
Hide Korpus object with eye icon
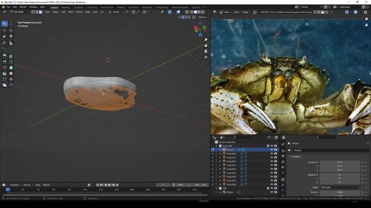(272, 150)
